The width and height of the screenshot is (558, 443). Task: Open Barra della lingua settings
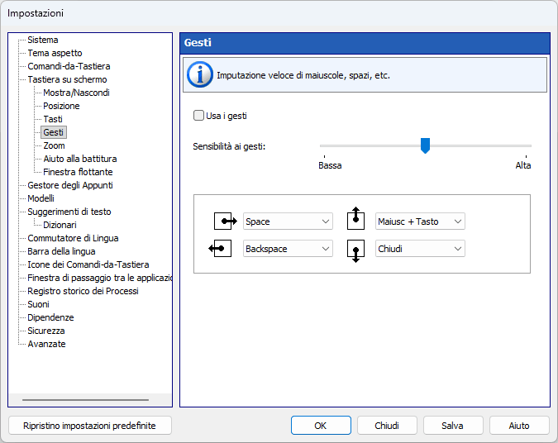click(x=61, y=251)
